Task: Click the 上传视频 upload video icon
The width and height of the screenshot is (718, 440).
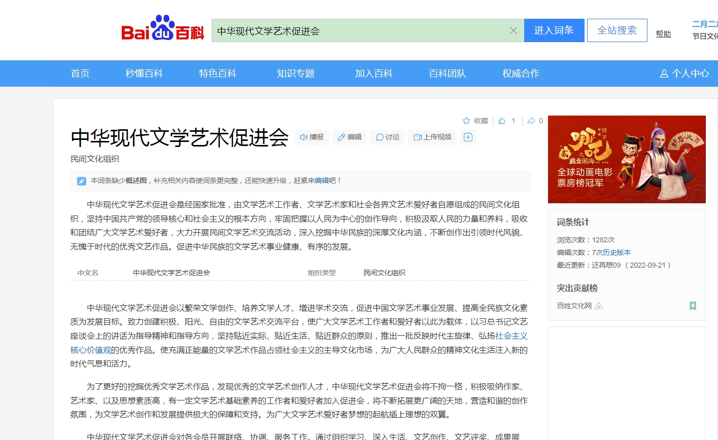Action: (417, 137)
